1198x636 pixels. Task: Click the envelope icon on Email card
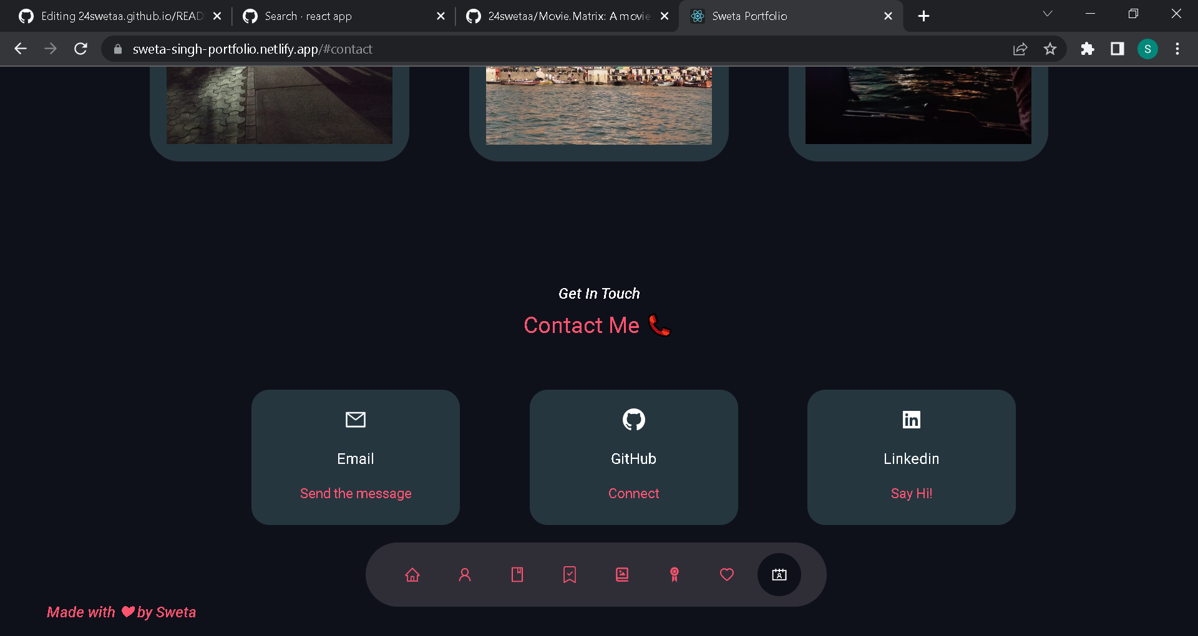356,420
